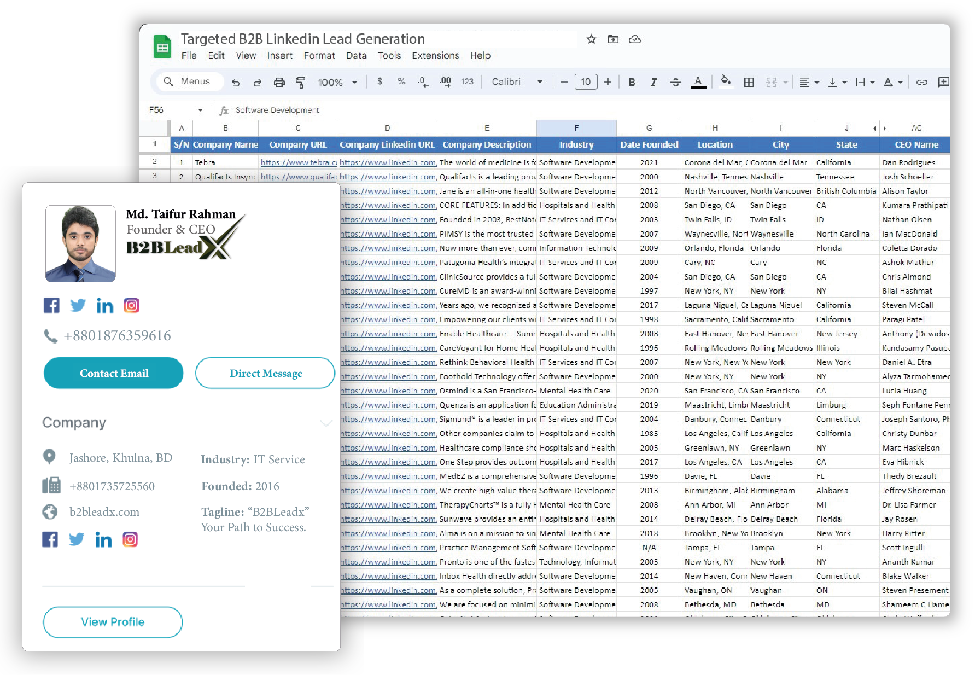This screenshot has height=675, width=975.
Task: Increase font size with plus button
Action: point(608,82)
